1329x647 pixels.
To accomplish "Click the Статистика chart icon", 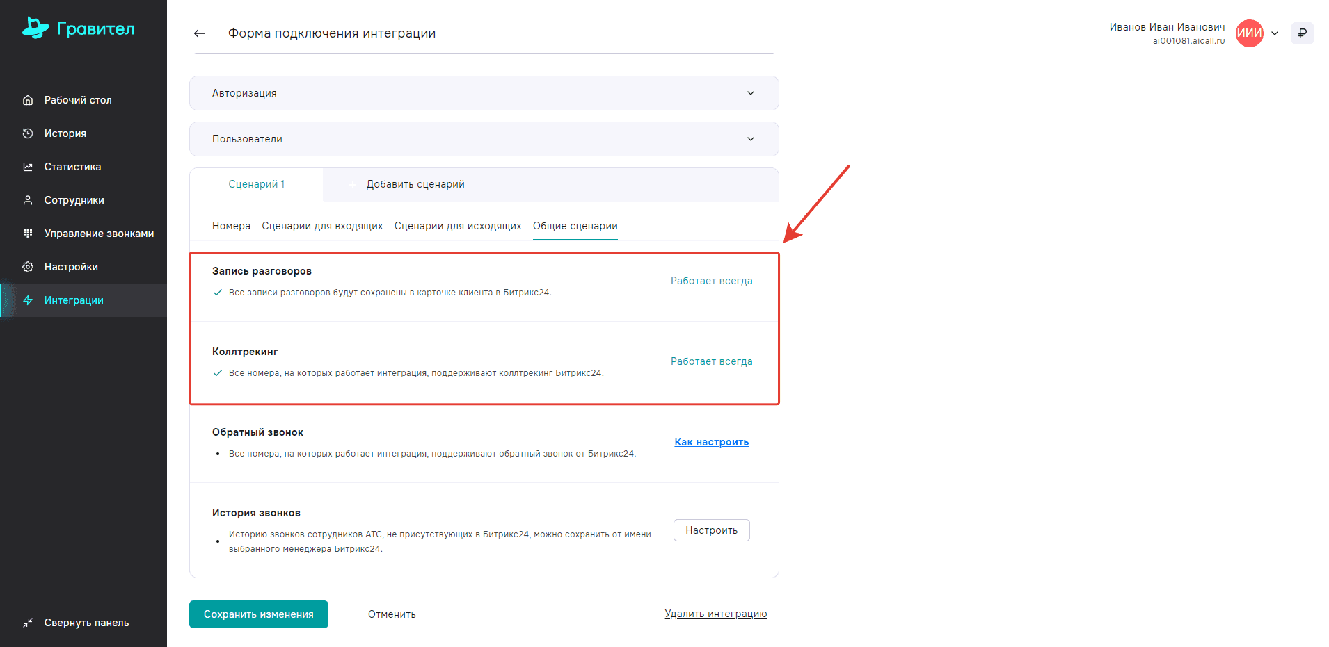I will click(28, 167).
